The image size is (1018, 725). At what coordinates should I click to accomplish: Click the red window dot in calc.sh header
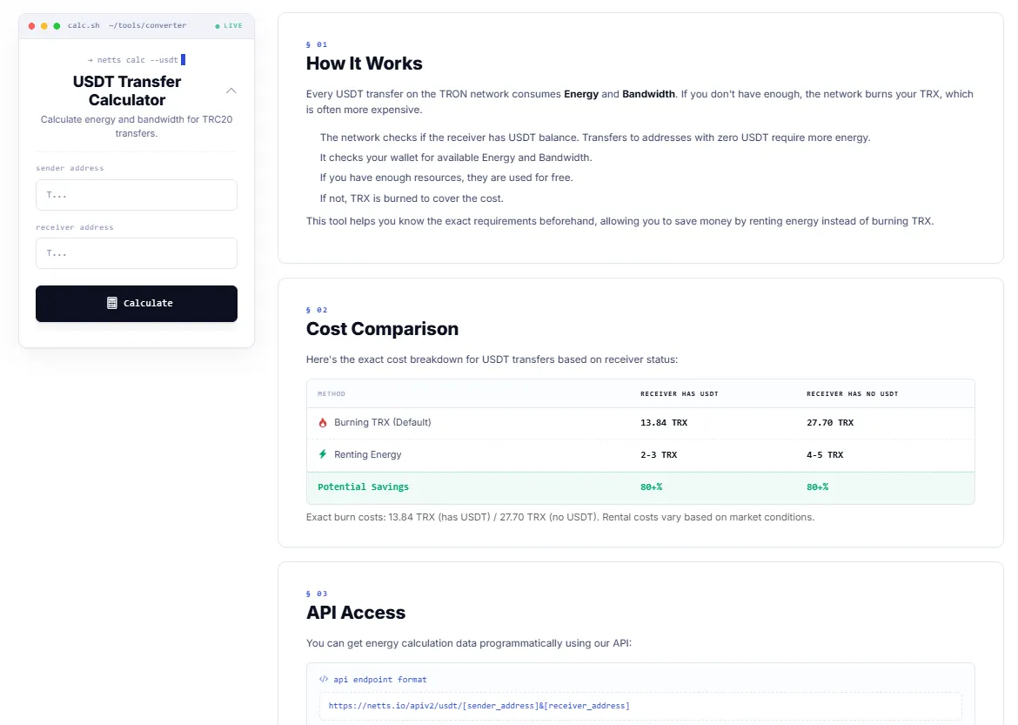pos(31,26)
